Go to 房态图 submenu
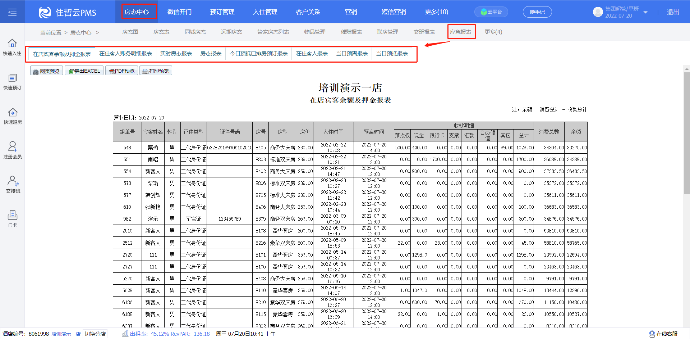690x339 pixels. click(x=130, y=32)
